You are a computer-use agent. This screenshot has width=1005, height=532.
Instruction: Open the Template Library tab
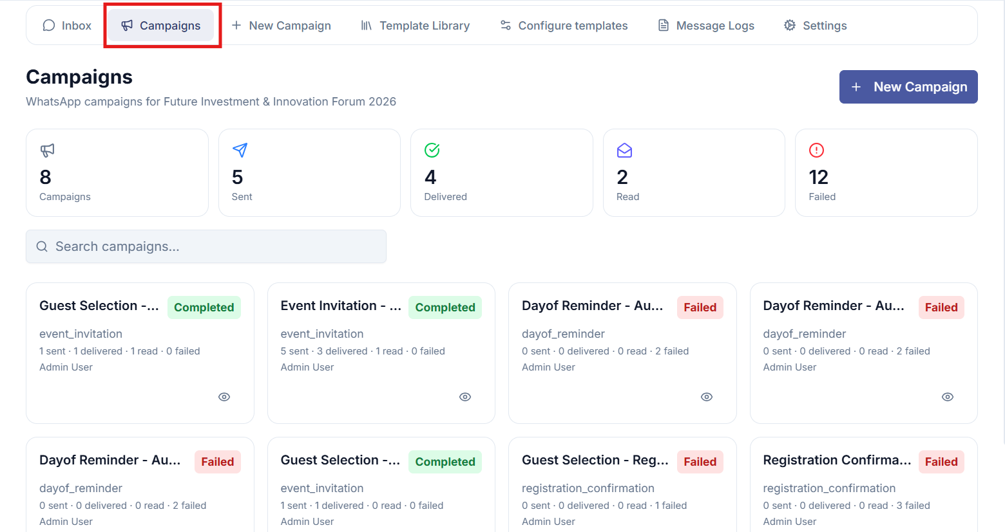415,26
